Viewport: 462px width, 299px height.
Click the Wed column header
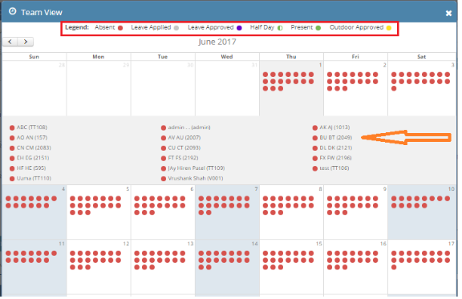pyautogui.click(x=227, y=57)
